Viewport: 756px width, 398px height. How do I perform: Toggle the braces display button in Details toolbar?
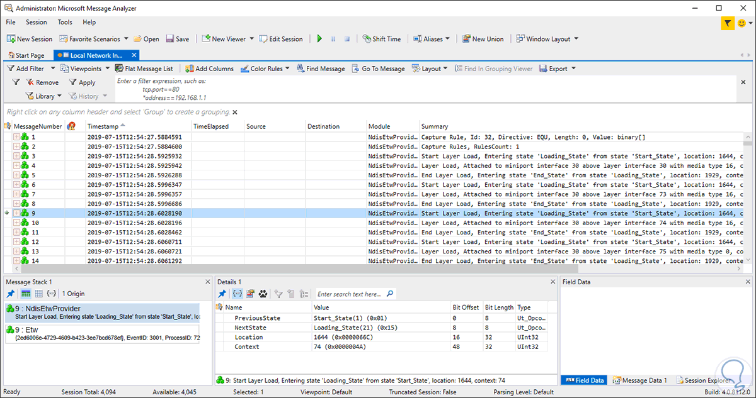point(238,294)
